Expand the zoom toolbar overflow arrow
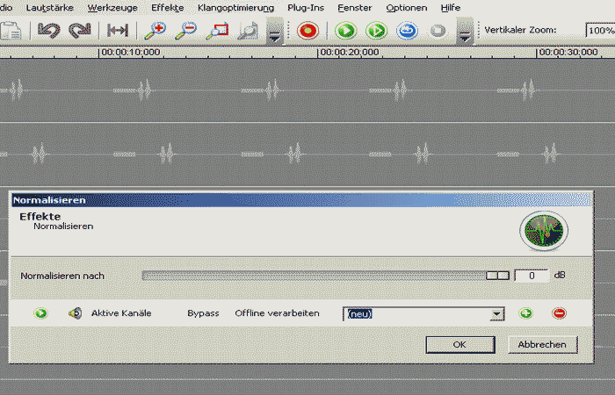 tap(274, 35)
